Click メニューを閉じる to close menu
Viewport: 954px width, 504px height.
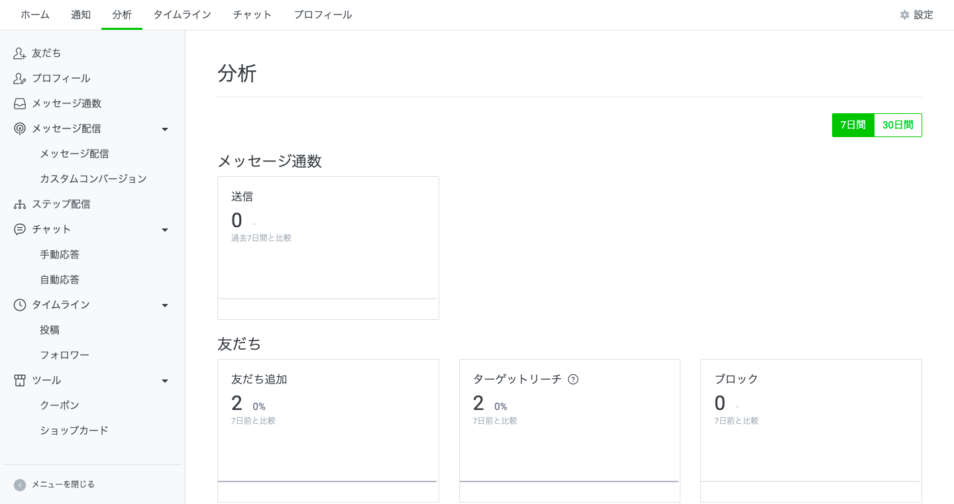tap(63, 485)
